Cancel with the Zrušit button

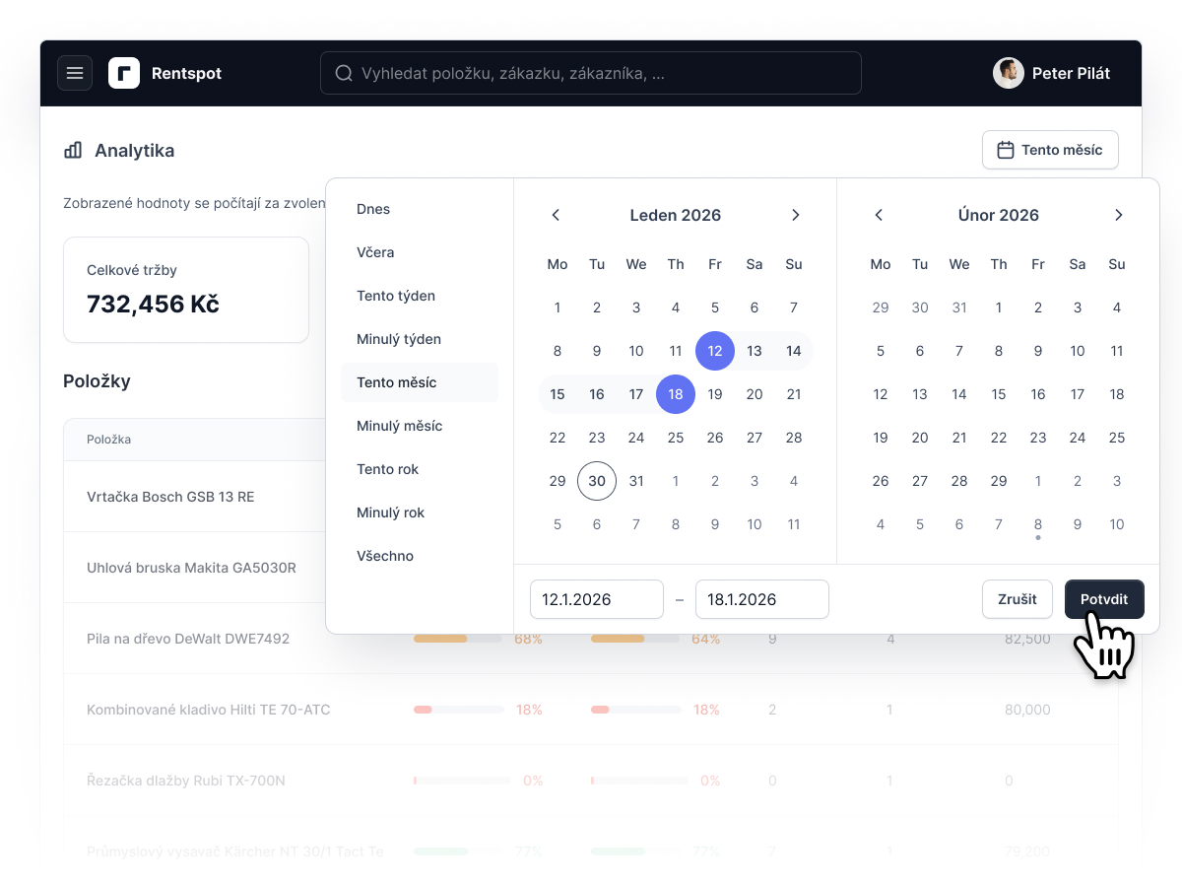pyautogui.click(x=1018, y=599)
